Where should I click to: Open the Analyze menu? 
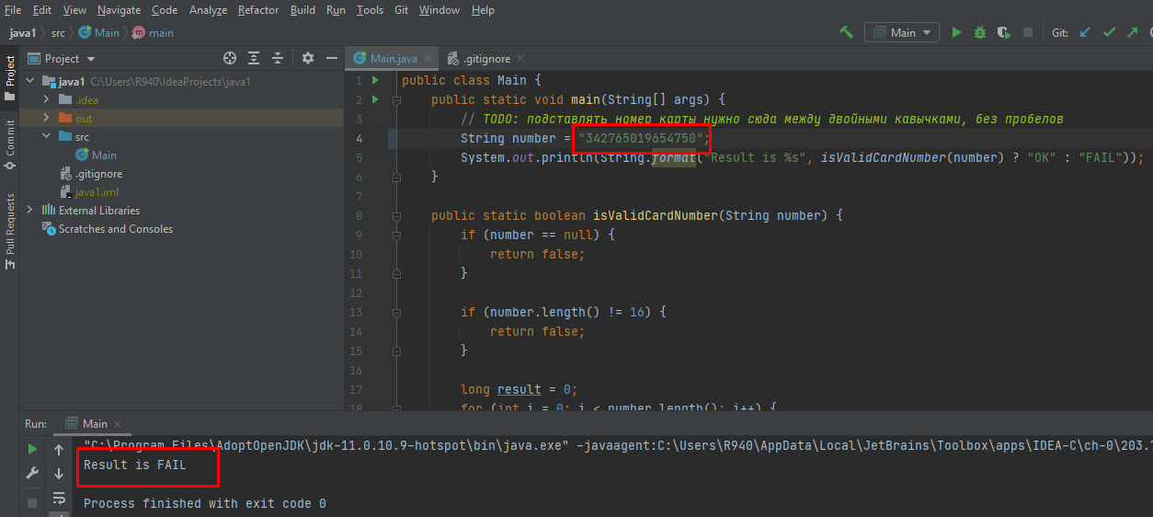208,10
